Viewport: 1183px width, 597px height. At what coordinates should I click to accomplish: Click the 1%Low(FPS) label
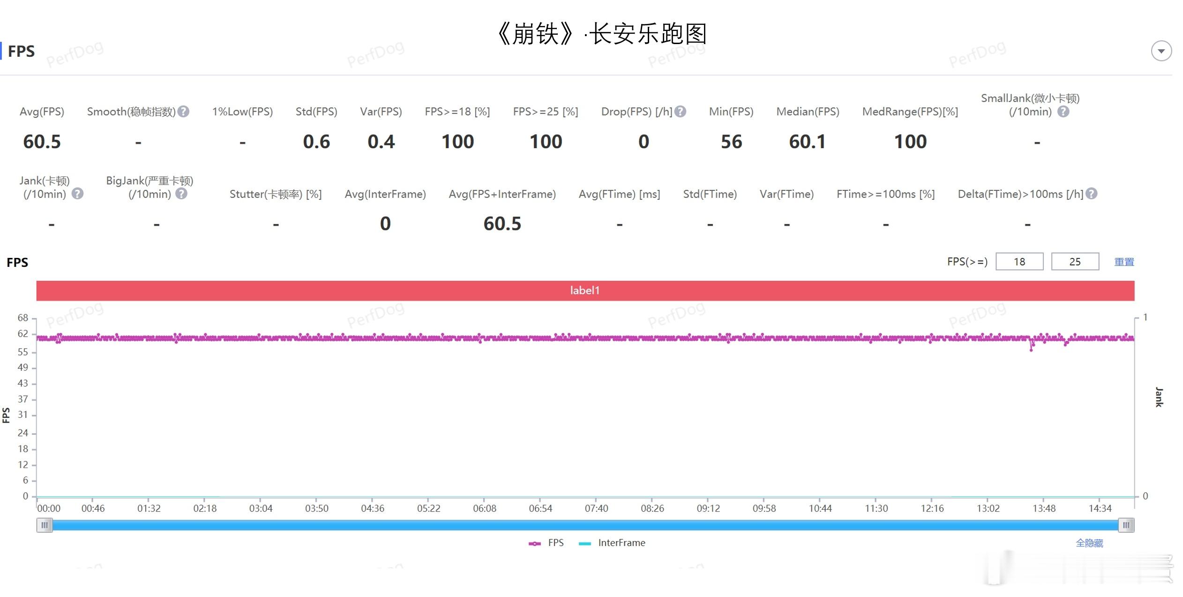pos(242,112)
